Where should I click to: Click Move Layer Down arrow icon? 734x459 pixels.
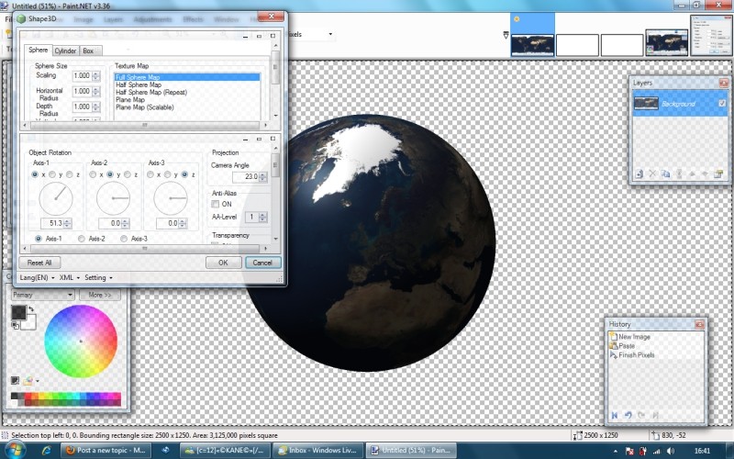coord(705,174)
